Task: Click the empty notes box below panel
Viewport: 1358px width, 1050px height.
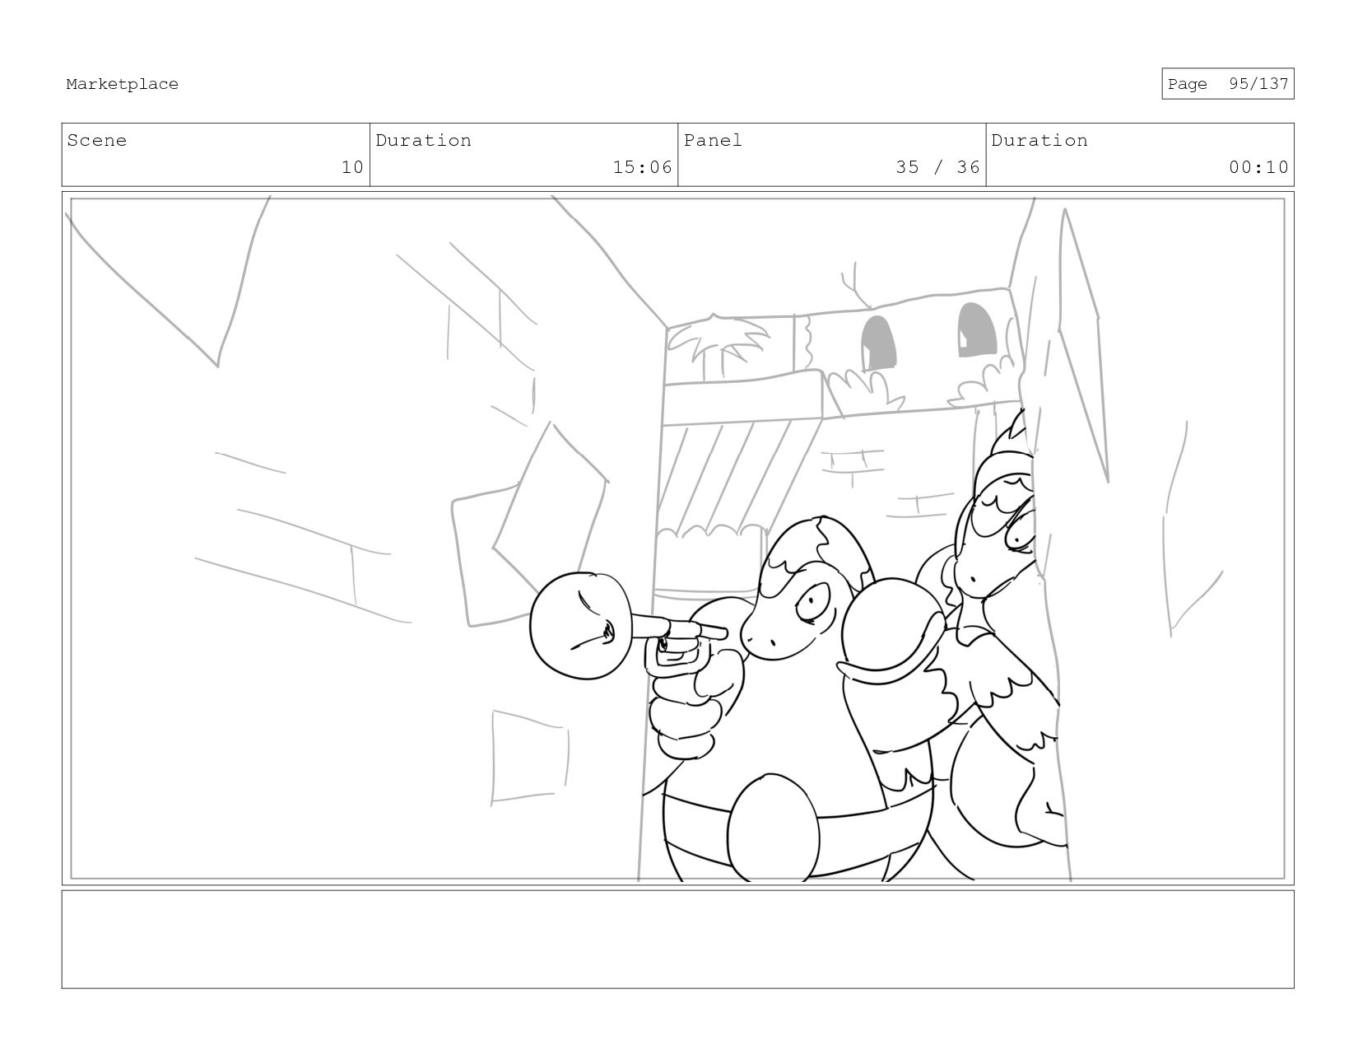Action: point(677,939)
